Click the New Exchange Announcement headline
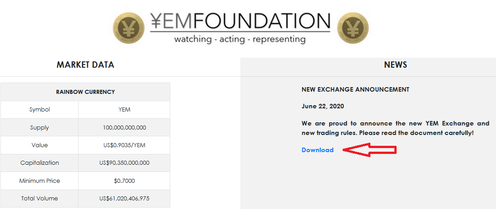Viewport: 496px width, 209px height. (x=355, y=89)
